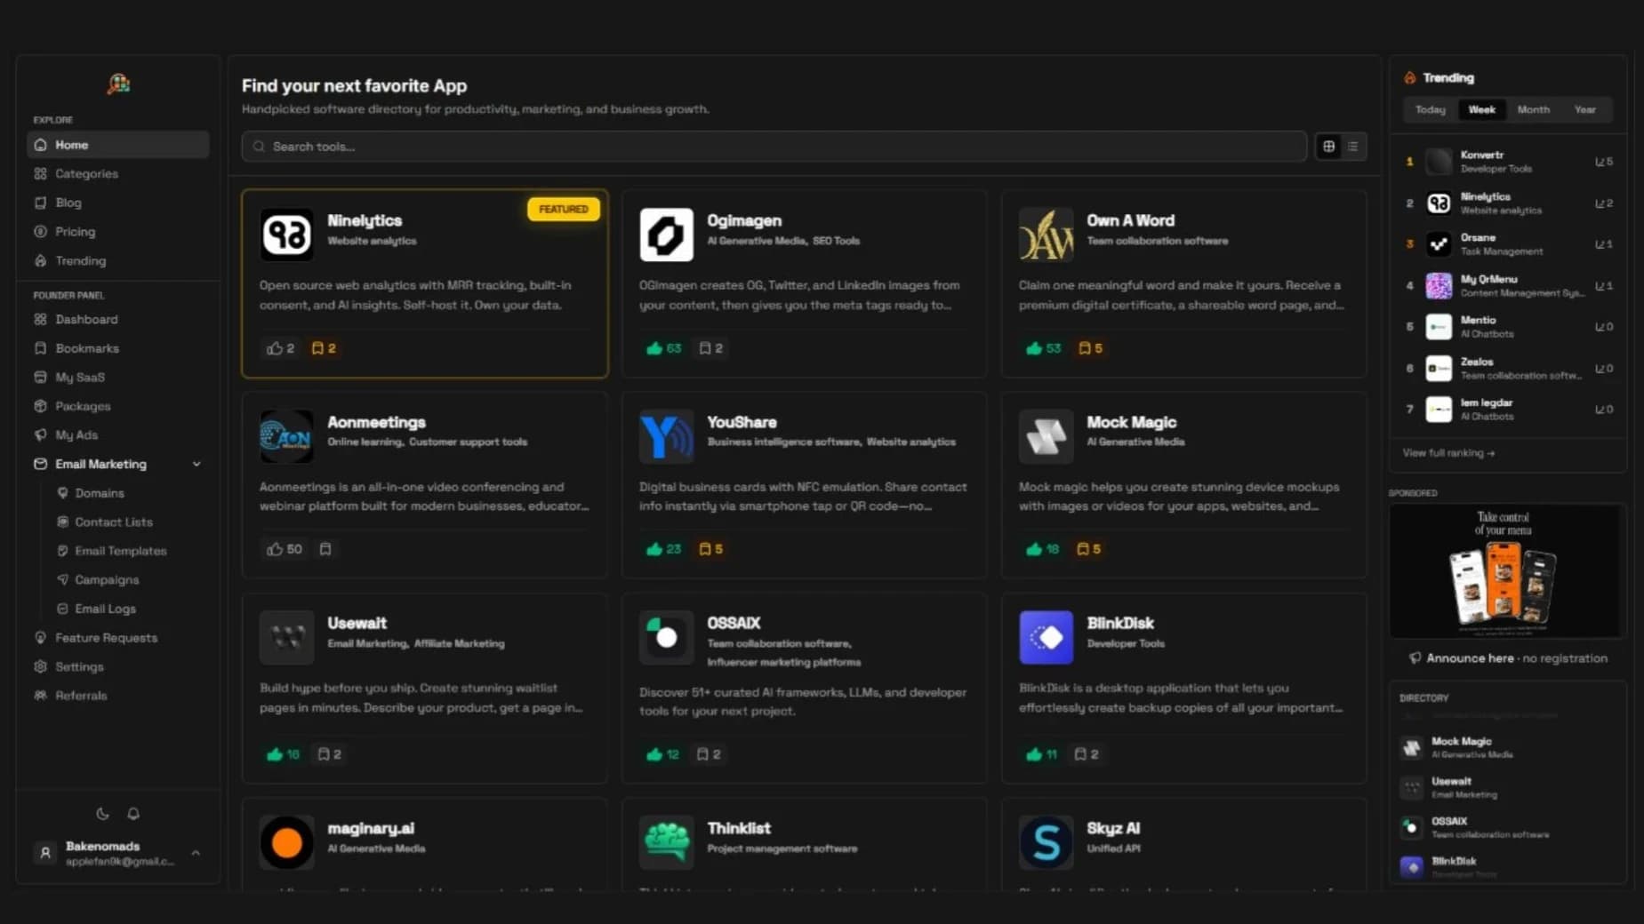Open the sponsored menu app thumbnail

[x=1507, y=570]
